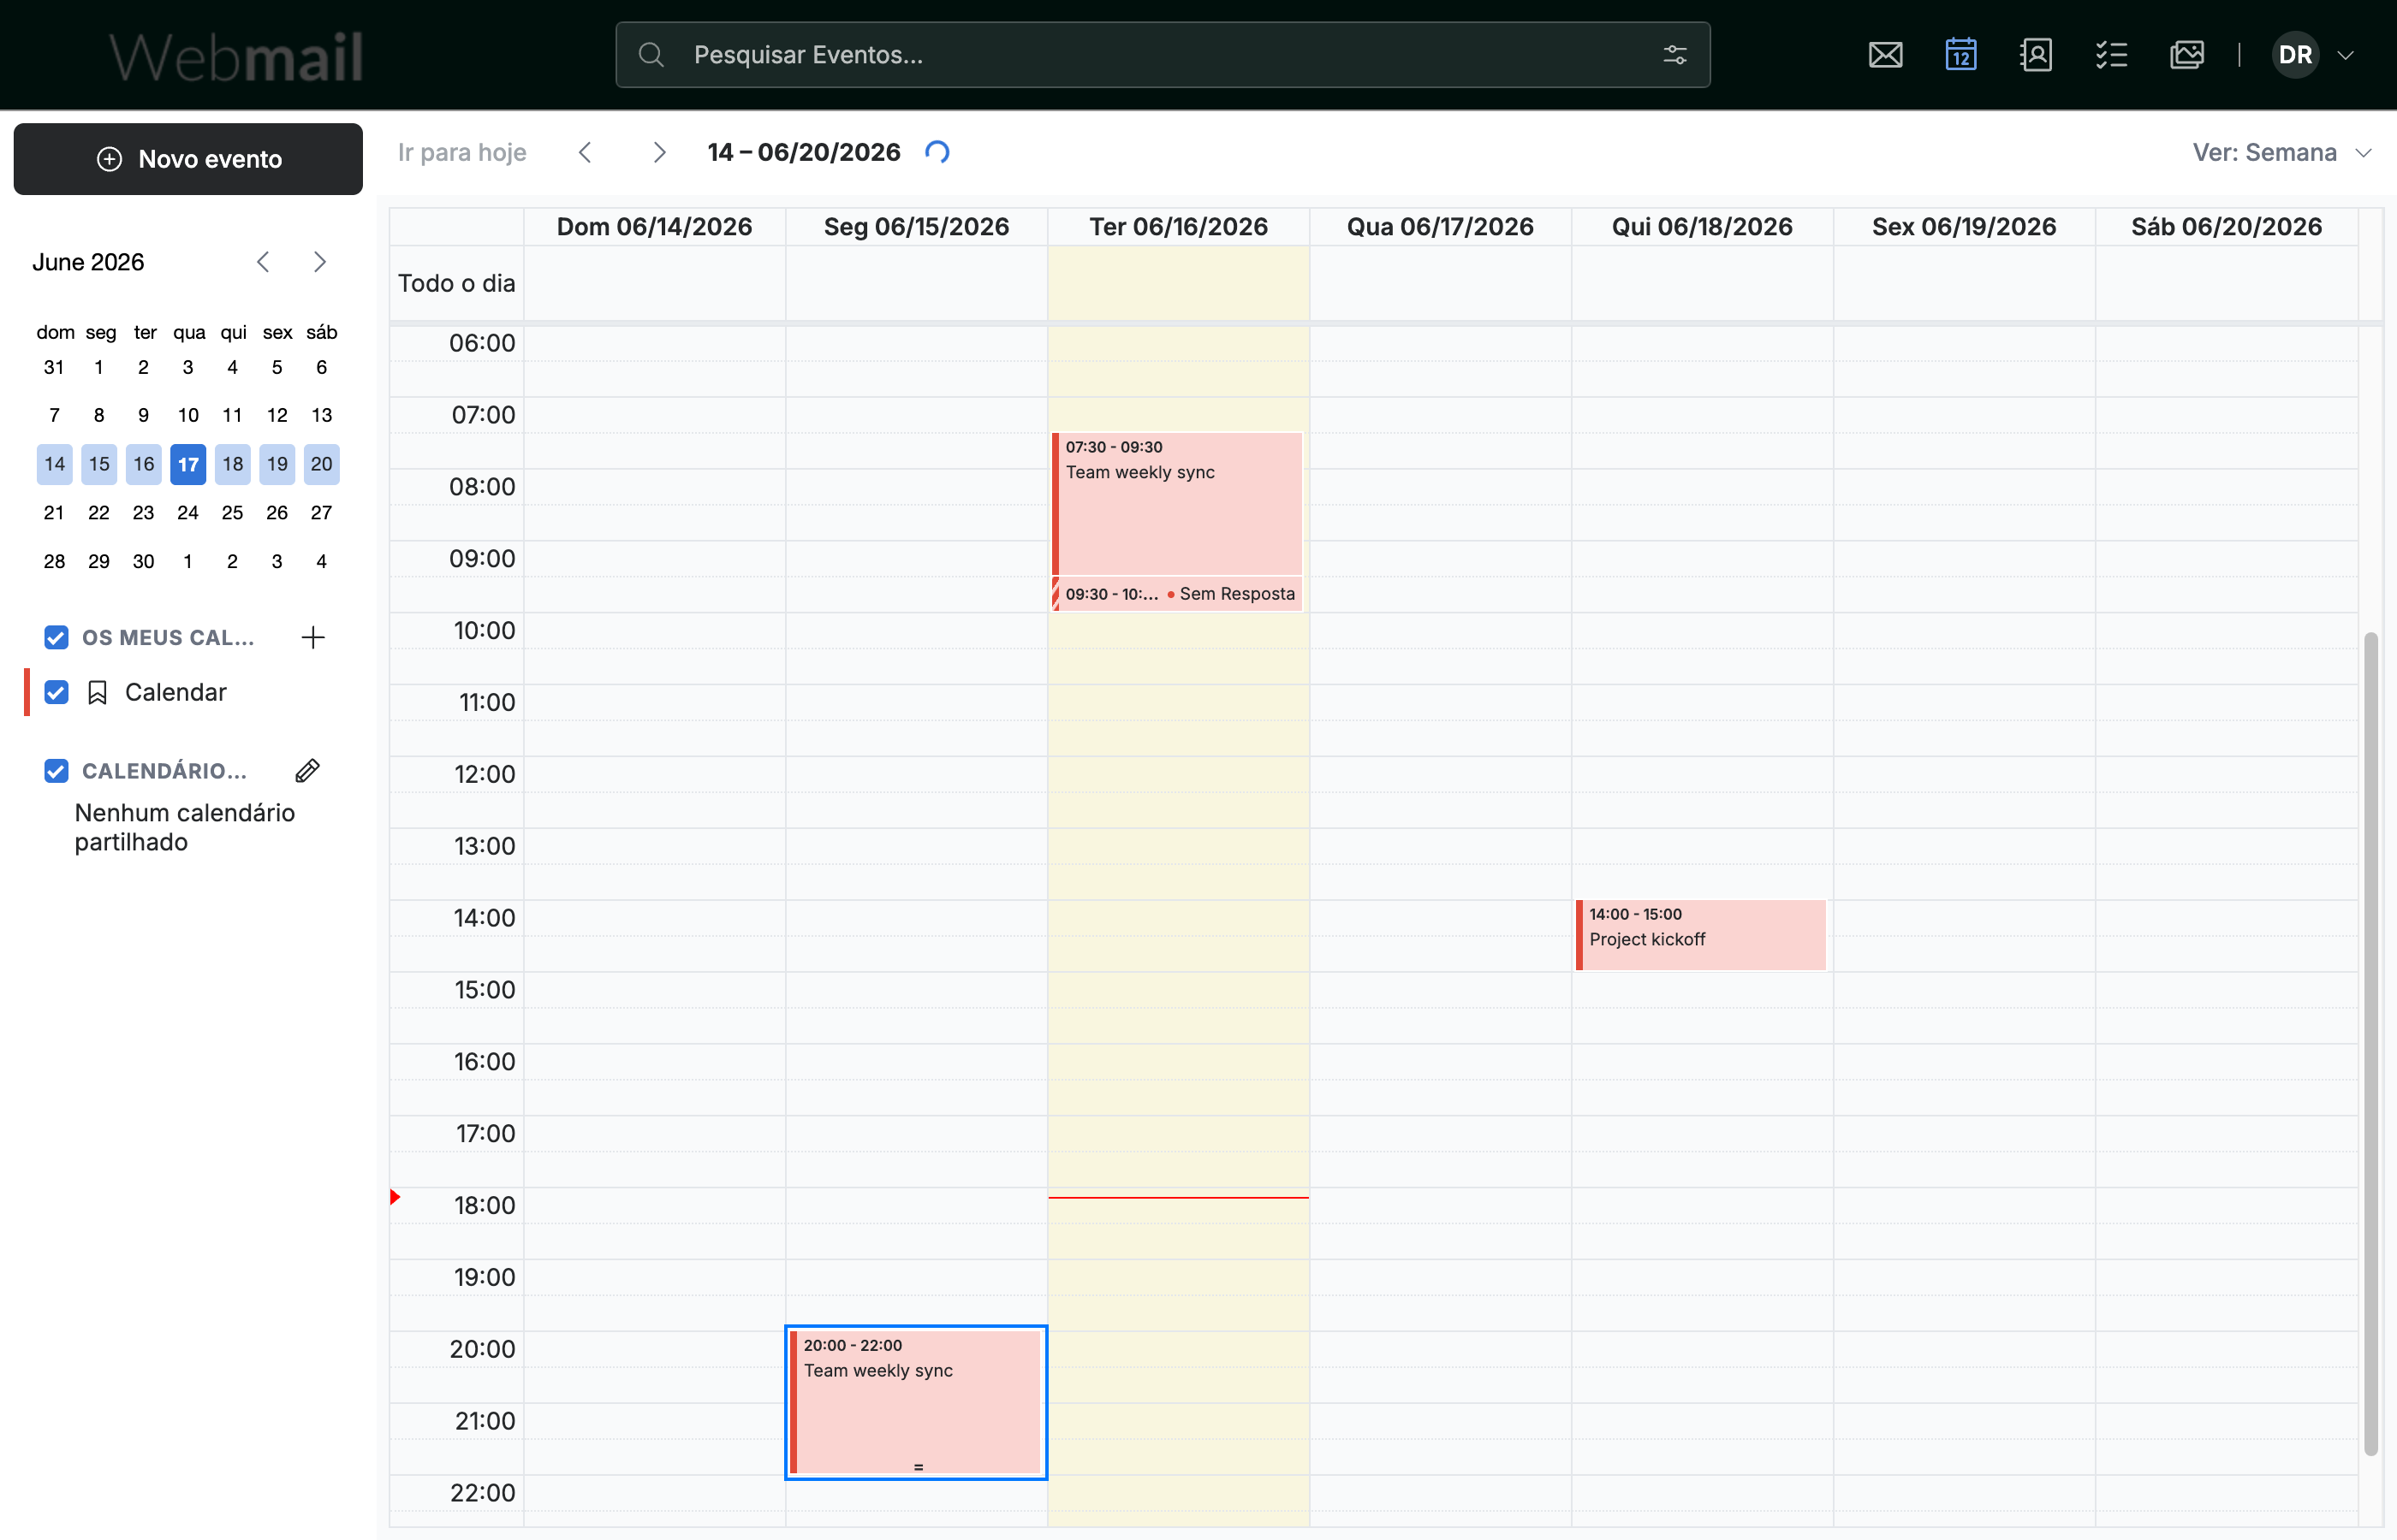The width and height of the screenshot is (2397, 1540).
Task: Open the account menu chevron
Action: [2345, 55]
